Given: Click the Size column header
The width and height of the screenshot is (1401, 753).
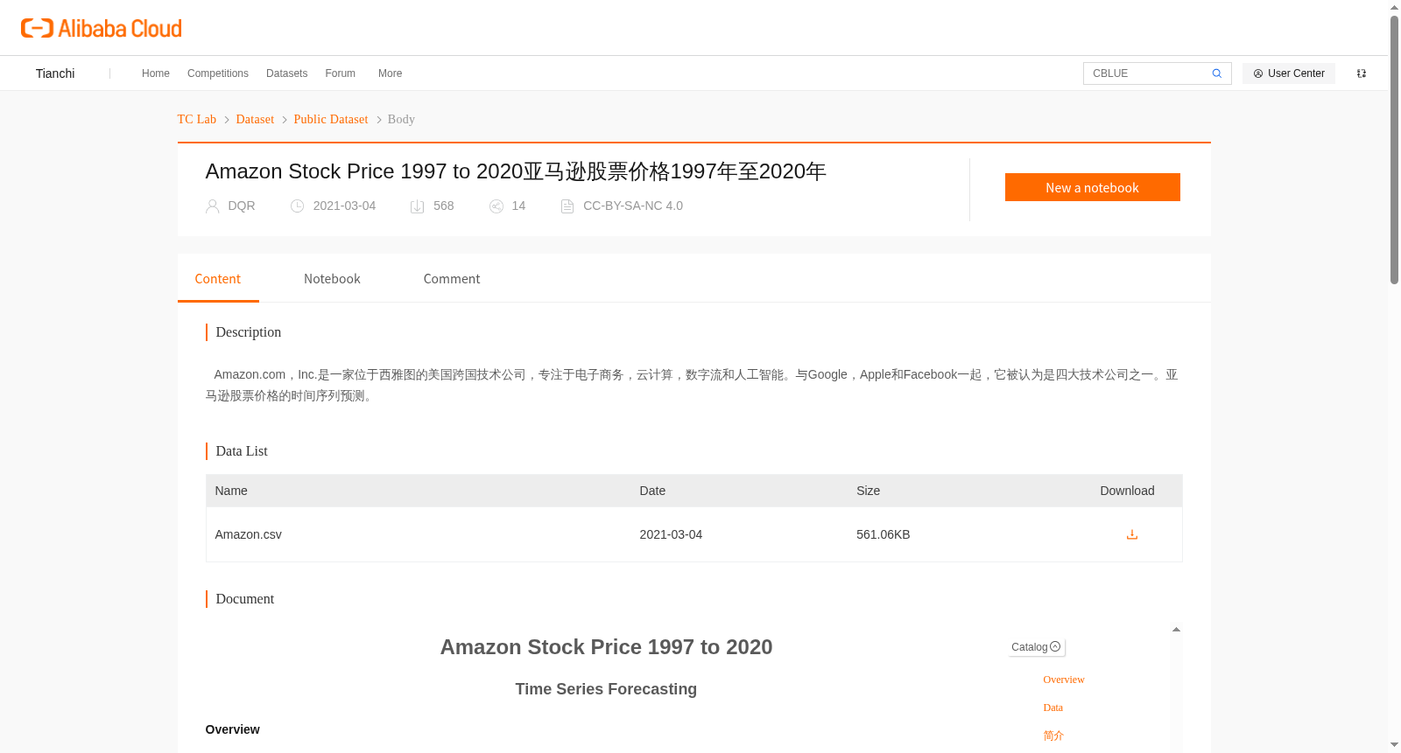Looking at the screenshot, I should pyautogui.click(x=869, y=491).
